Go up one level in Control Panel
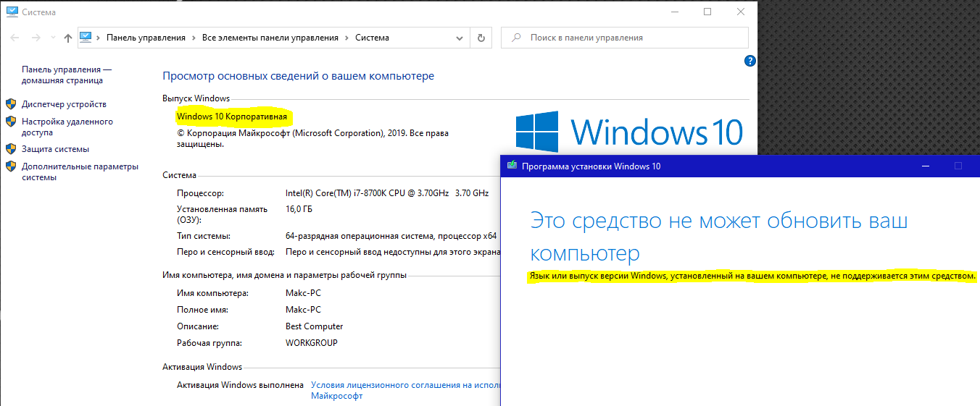 [x=68, y=38]
